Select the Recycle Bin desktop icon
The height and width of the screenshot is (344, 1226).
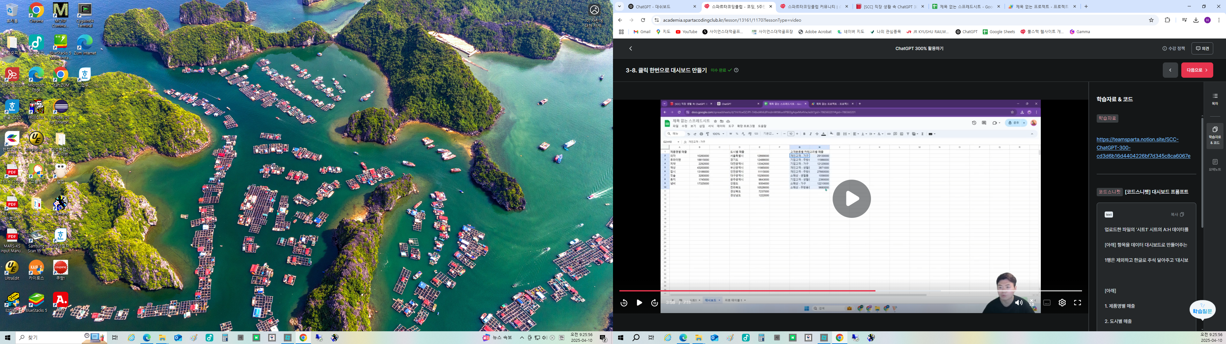[12, 13]
